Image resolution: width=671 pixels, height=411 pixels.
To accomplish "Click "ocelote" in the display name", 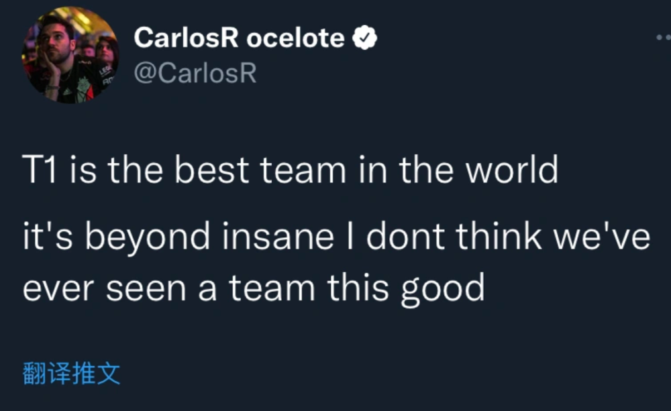I will click(x=295, y=39).
